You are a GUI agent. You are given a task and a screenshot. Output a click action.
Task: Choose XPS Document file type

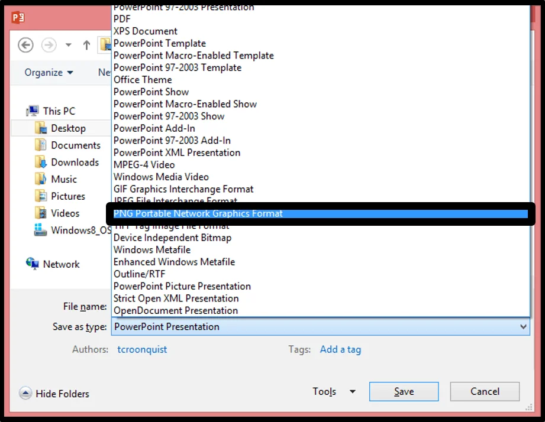click(321, 31)
